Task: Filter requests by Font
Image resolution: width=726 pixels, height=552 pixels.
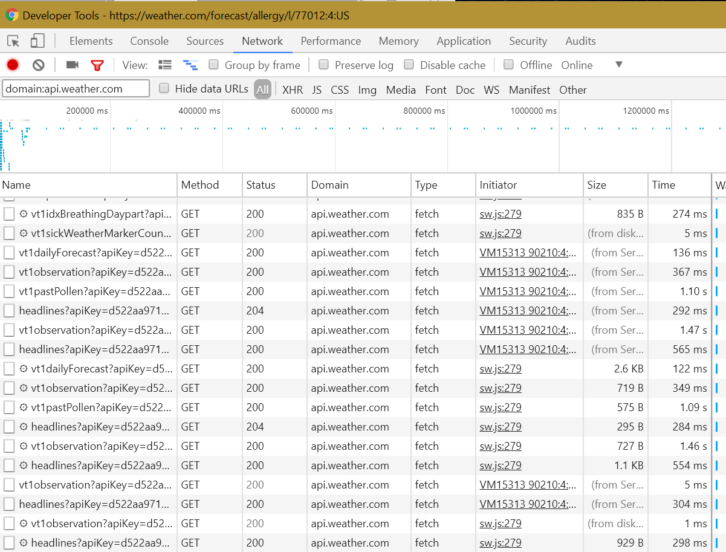Action: pos(436,90)
